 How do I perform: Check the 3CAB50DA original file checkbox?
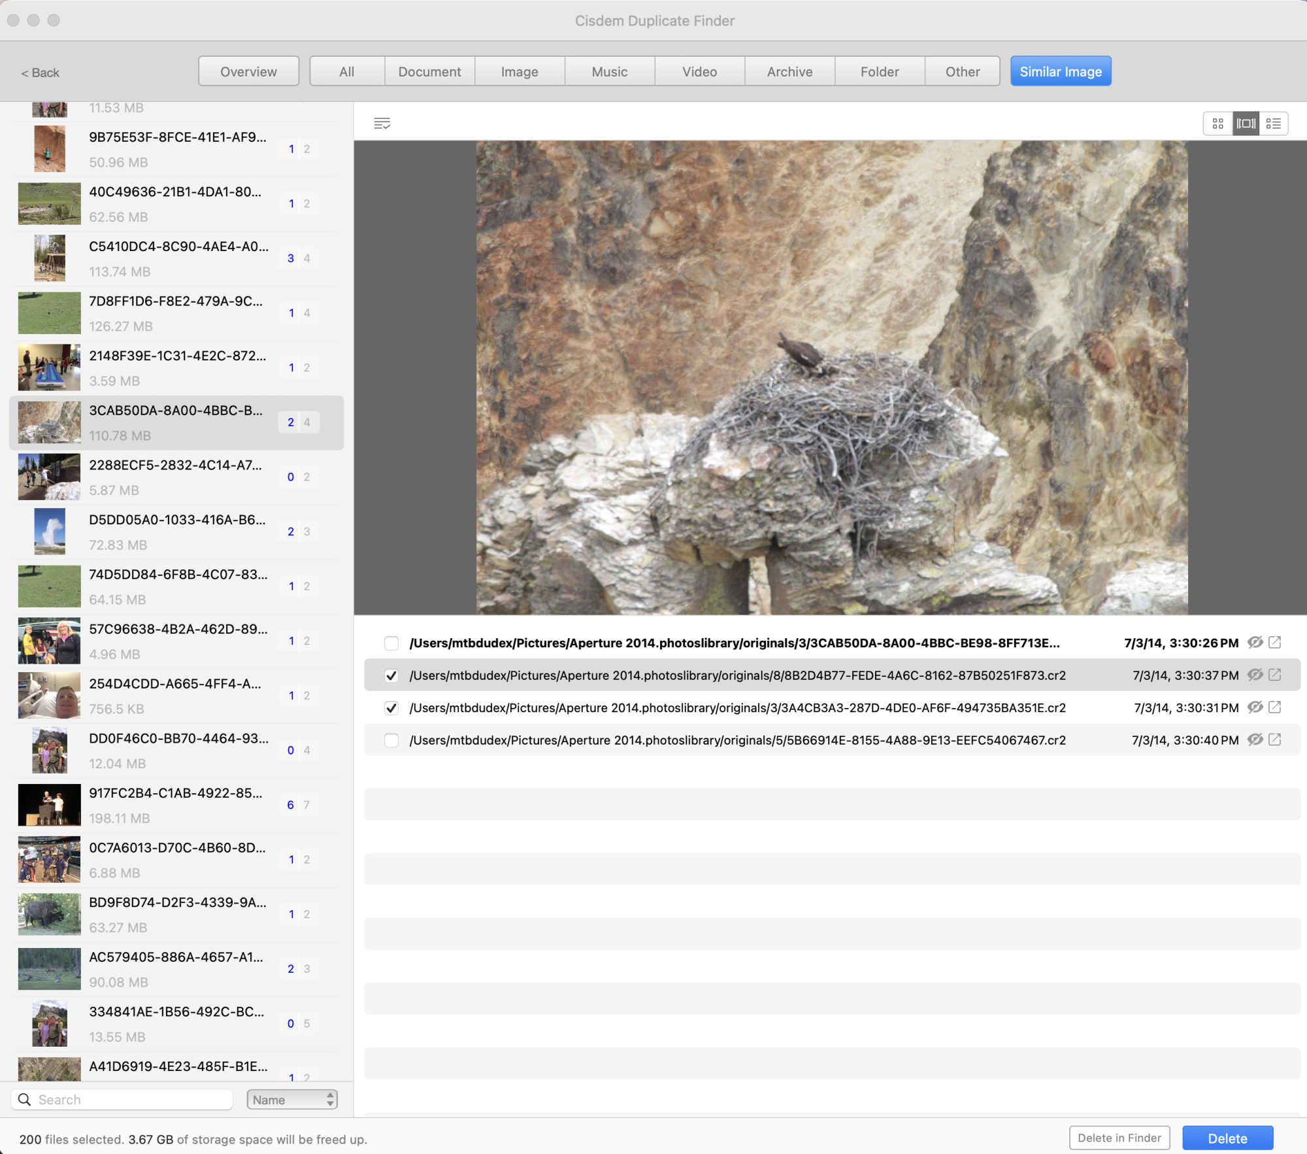(391, 643)
